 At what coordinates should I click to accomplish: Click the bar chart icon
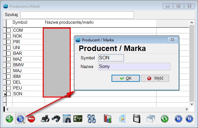click(108, 119)
